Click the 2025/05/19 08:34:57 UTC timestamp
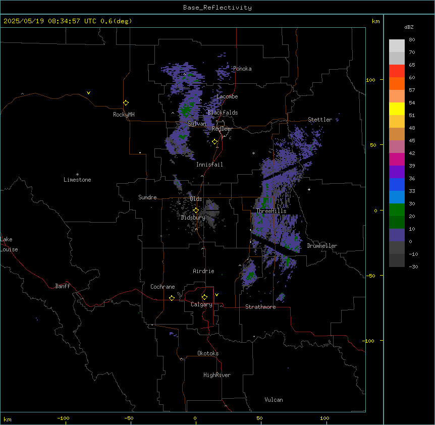Image resolution: width=435 pixels, height=425 pixels. point(50,21)
